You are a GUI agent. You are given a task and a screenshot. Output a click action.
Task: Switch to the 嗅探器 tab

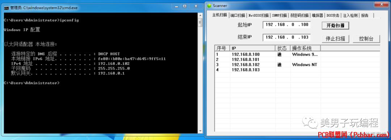click(x=318, y=16)
